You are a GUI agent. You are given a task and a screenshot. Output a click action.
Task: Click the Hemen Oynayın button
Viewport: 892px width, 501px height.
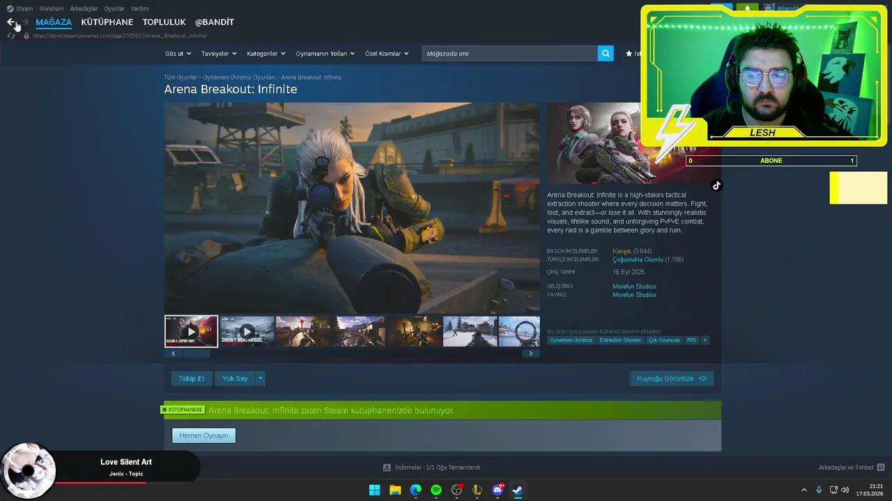click(x=204, y=436)
